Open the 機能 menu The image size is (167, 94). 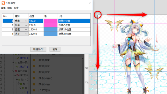10,8
